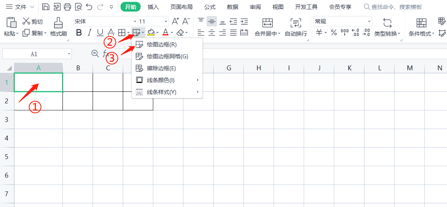This screenshot has height=207, width=447.
Task: Toggle middle vertical alignment
Action: 212,21
